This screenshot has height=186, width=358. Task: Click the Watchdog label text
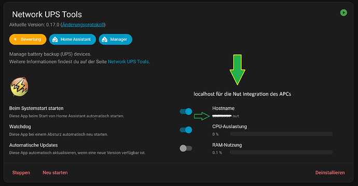pyautogui.click(x=20, y=127)
